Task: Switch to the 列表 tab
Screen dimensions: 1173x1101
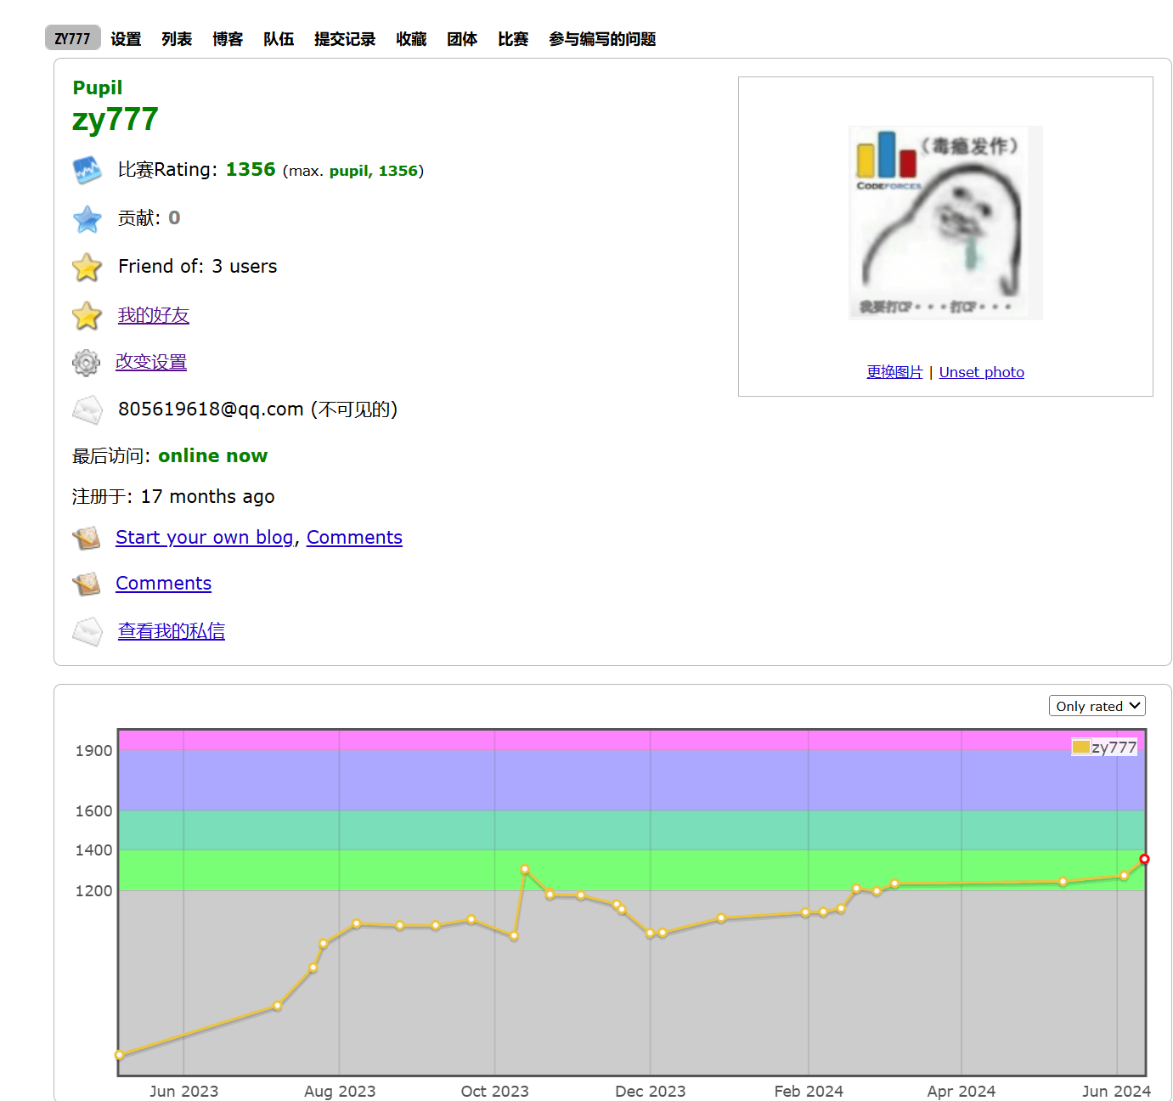Action: pyautogui.click(x=177, y=39)
